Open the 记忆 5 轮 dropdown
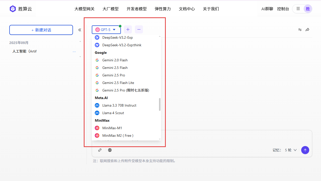The width and height of the screenshot is (321, 181). (291, 150)
